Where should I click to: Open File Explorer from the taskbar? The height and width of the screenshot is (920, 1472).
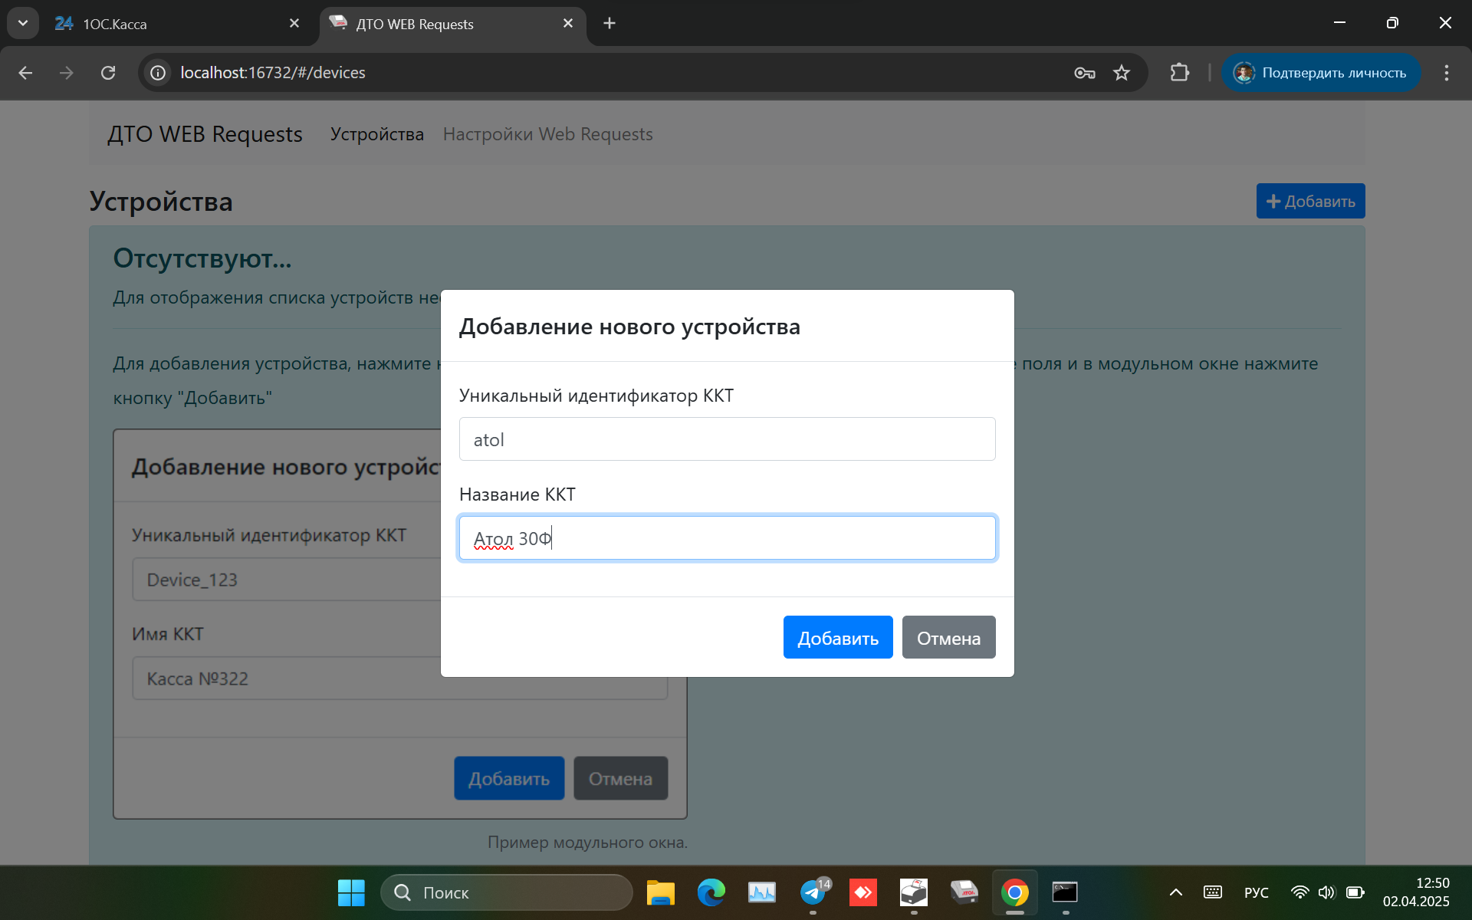[660, 892]
